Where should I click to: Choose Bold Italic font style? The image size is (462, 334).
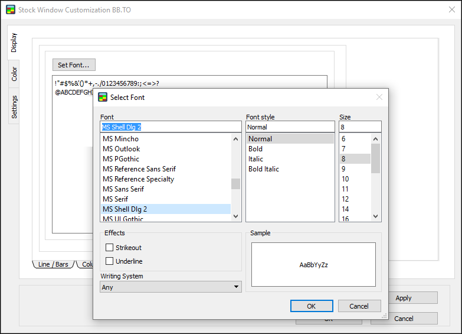[x=264, y=169]
